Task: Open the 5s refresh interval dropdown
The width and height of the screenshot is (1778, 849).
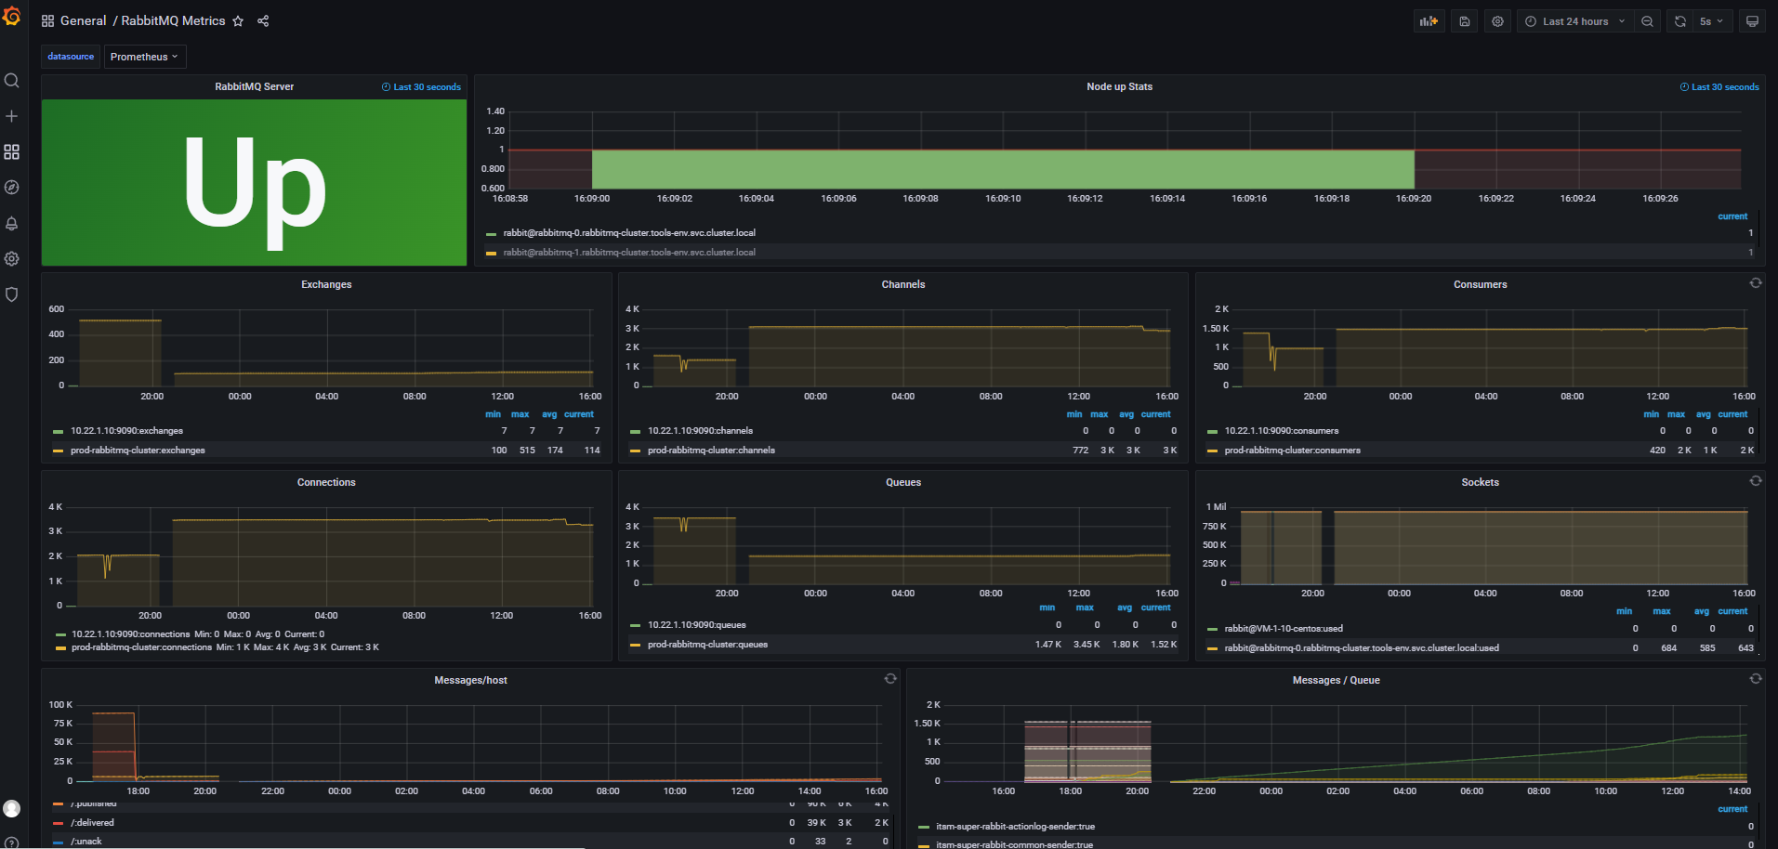Action: coord(1711,21)
